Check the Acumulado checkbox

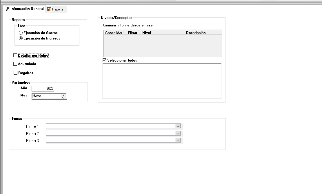[15, 64]
